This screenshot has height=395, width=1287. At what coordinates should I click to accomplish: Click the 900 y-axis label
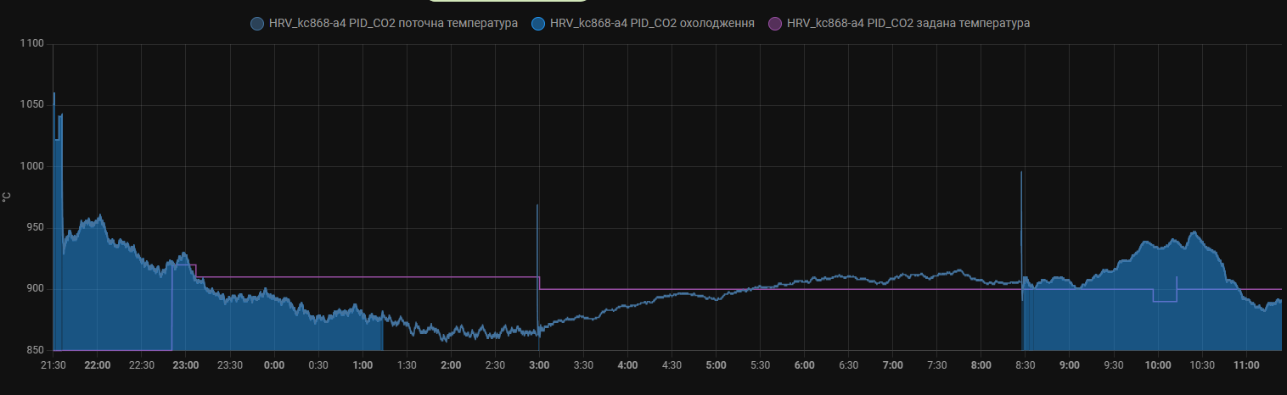pos(35,289)
